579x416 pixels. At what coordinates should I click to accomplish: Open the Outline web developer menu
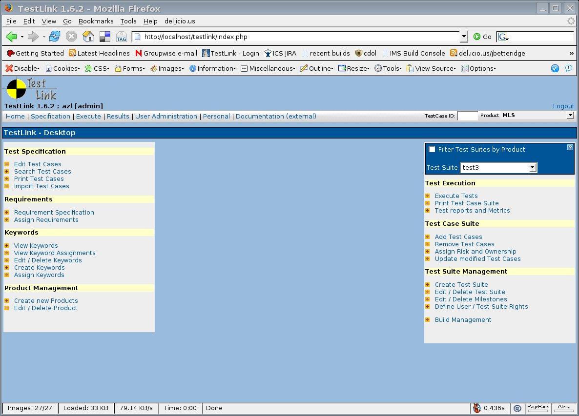[x=317, y=68]
